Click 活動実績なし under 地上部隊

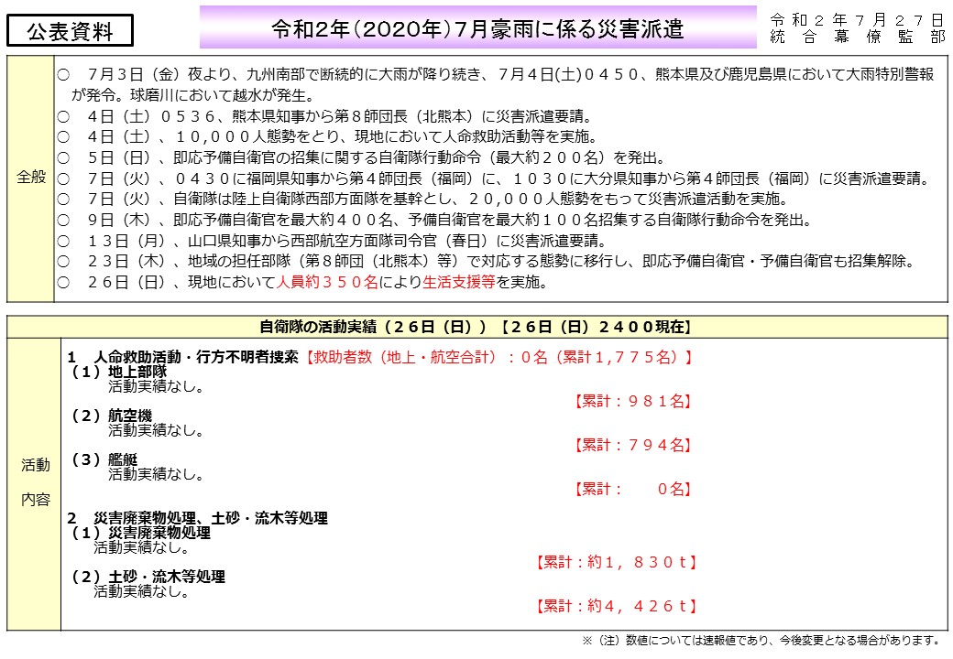156,386
